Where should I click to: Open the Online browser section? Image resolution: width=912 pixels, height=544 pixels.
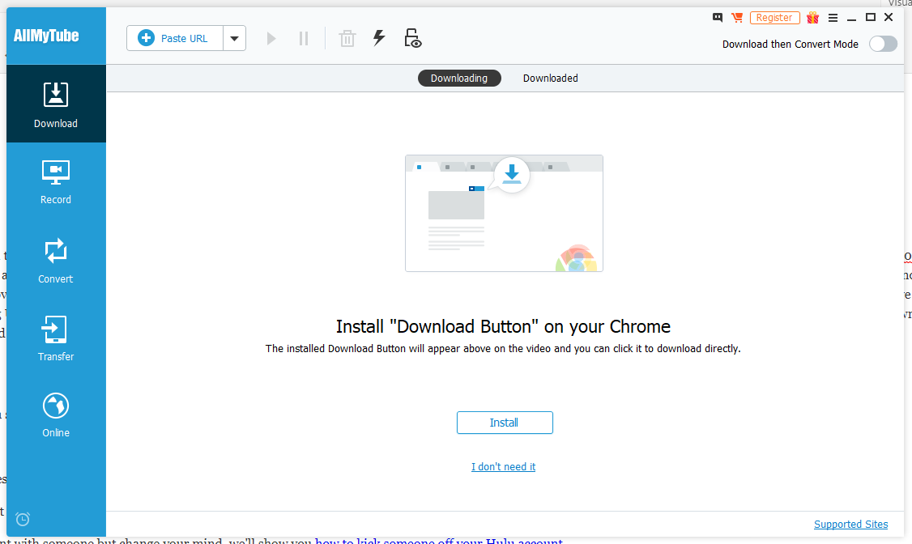tap(56, 414)
